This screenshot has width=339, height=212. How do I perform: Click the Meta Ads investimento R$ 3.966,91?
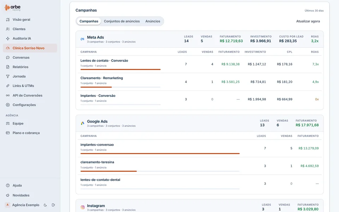pos(261,41)
